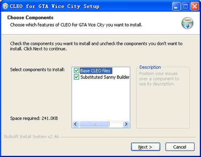Click the installer icon in title bar
This screenshot has width=201, height=157.
click(5, 6)
